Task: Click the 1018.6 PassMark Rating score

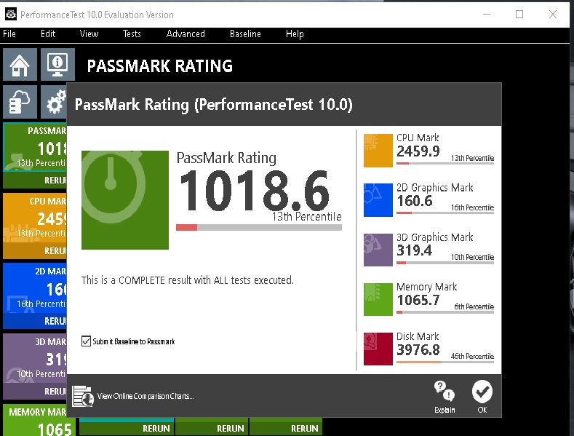Action: [x=255, y=191]
